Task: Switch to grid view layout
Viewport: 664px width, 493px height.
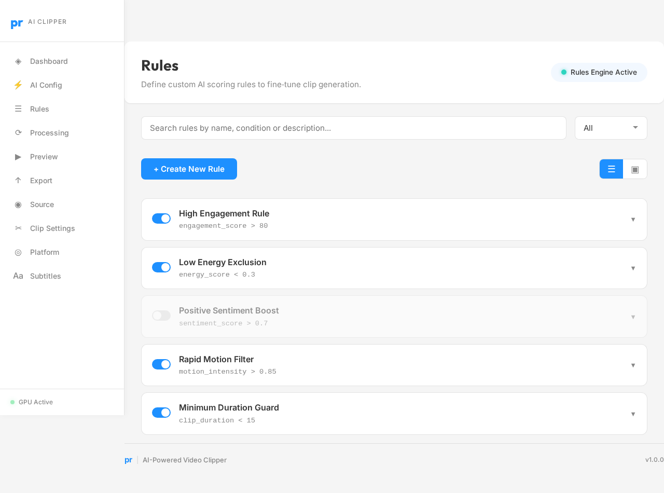Action: [635, 169]
